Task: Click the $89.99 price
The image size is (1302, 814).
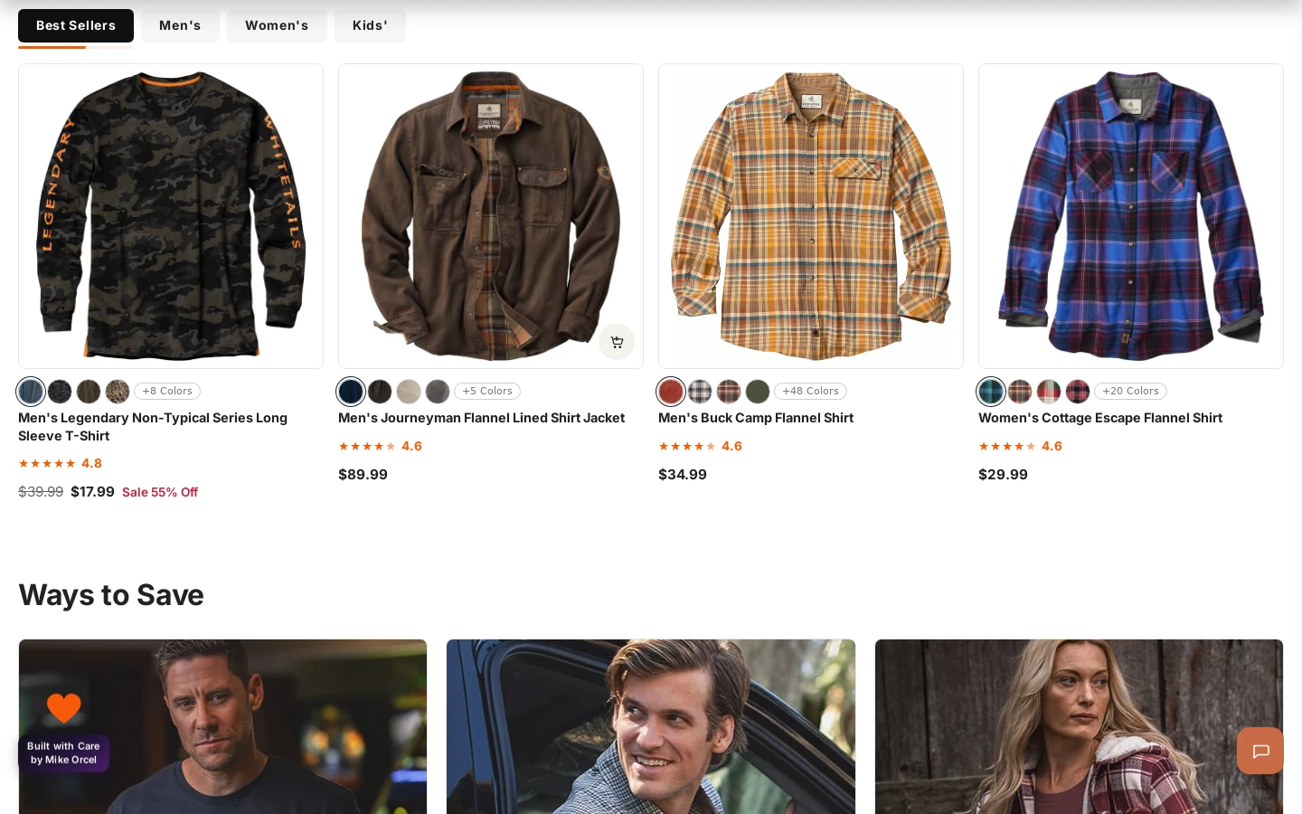Action: [x=363, y=474]
